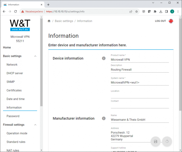Screen dimensions: 182x152
Task: Switch language via UK flag icon
Action: 171,21
